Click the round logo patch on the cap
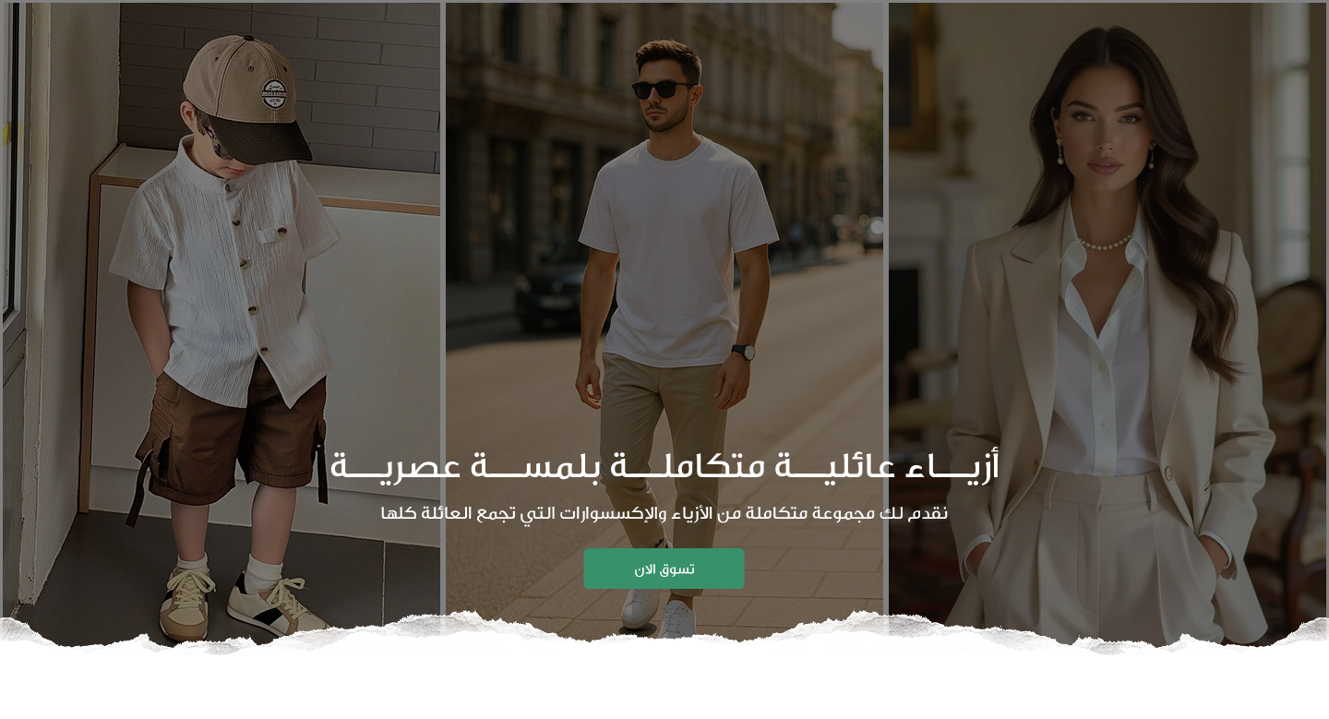Image resolution: width=1329 pixels, height=719 pixels. click(x=273, y=93)
